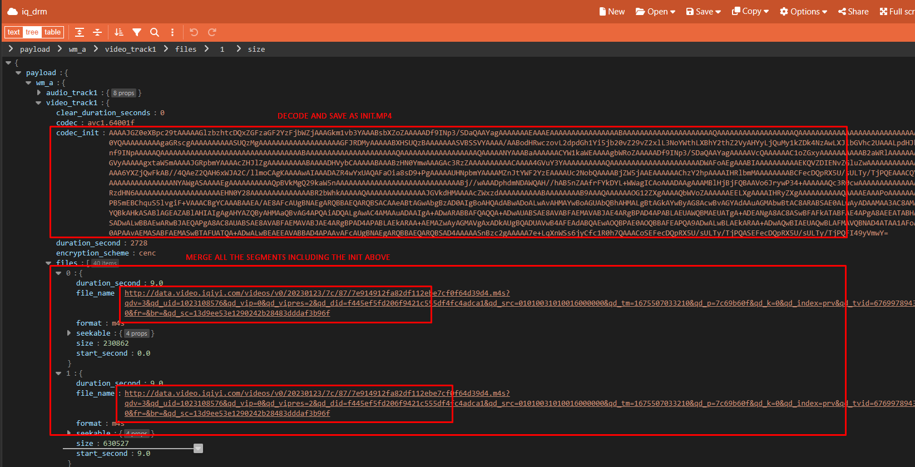The image size is (915, 467).
Task: Select wm_a in the breadcrumb path
Action: pyautogui.click(x=77, y=49)
